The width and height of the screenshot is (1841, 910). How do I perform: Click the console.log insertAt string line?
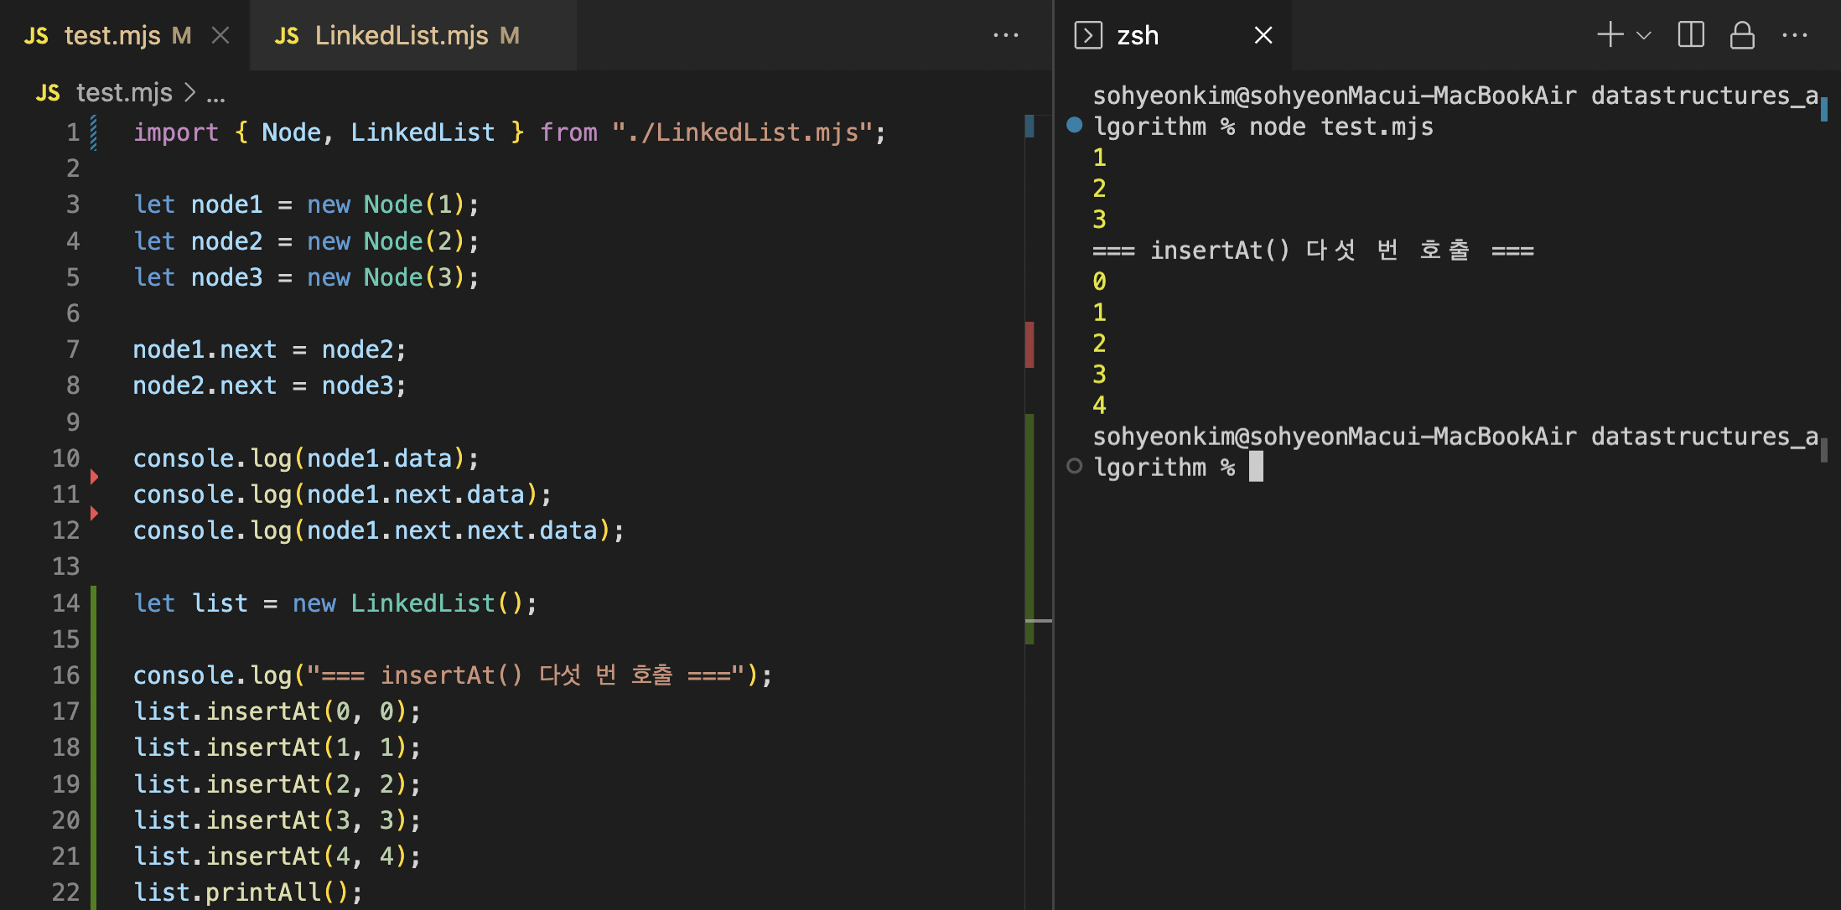coord(453,675)
